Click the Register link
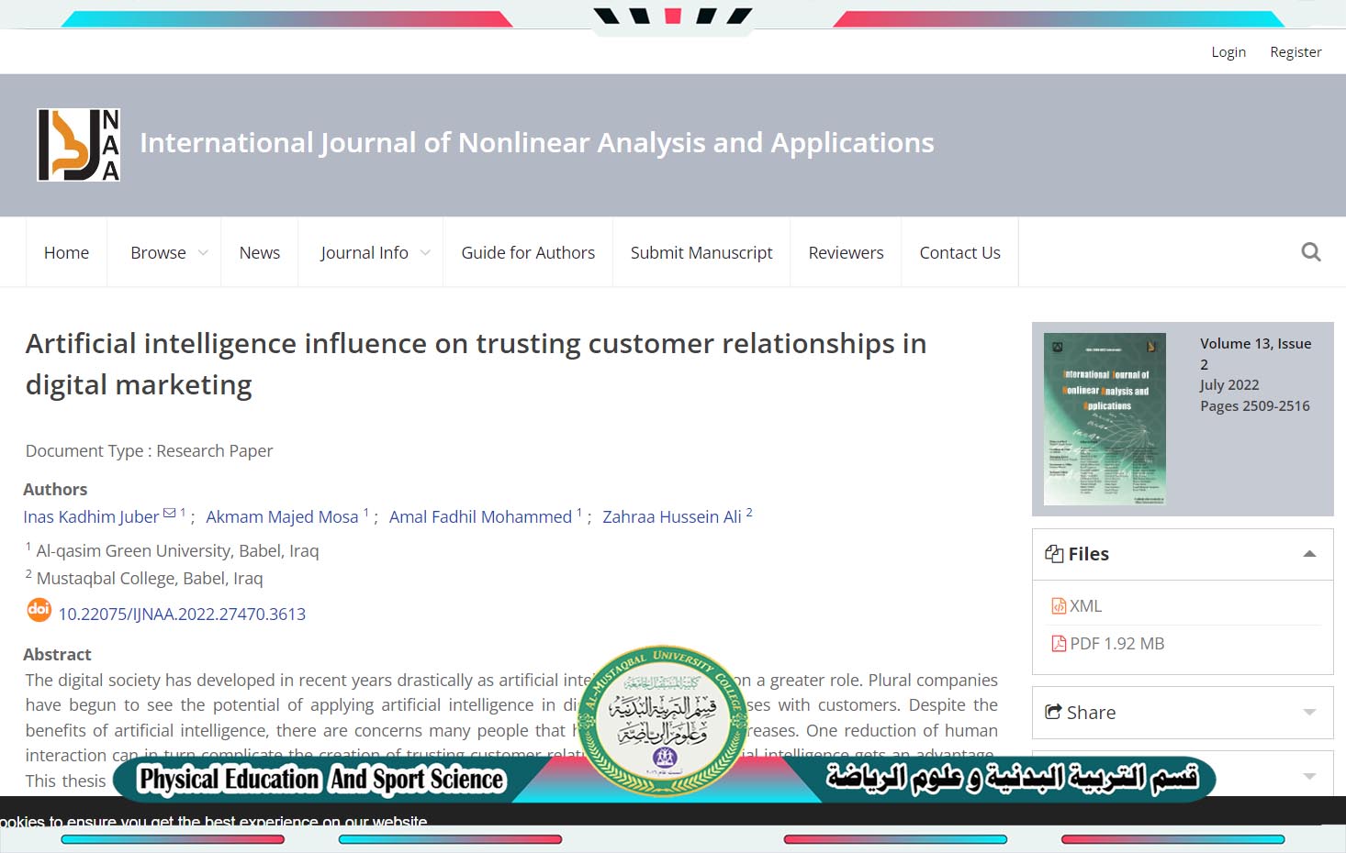Screen dimensions: 1346x853 tap(1296, 52)
